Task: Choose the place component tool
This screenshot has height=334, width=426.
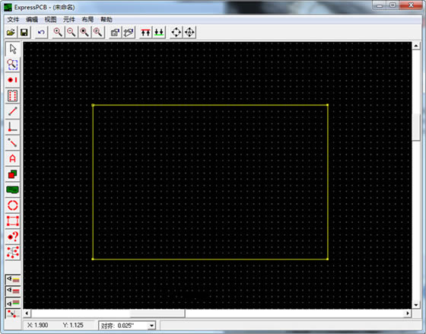Action: click(x=12, y=96)
